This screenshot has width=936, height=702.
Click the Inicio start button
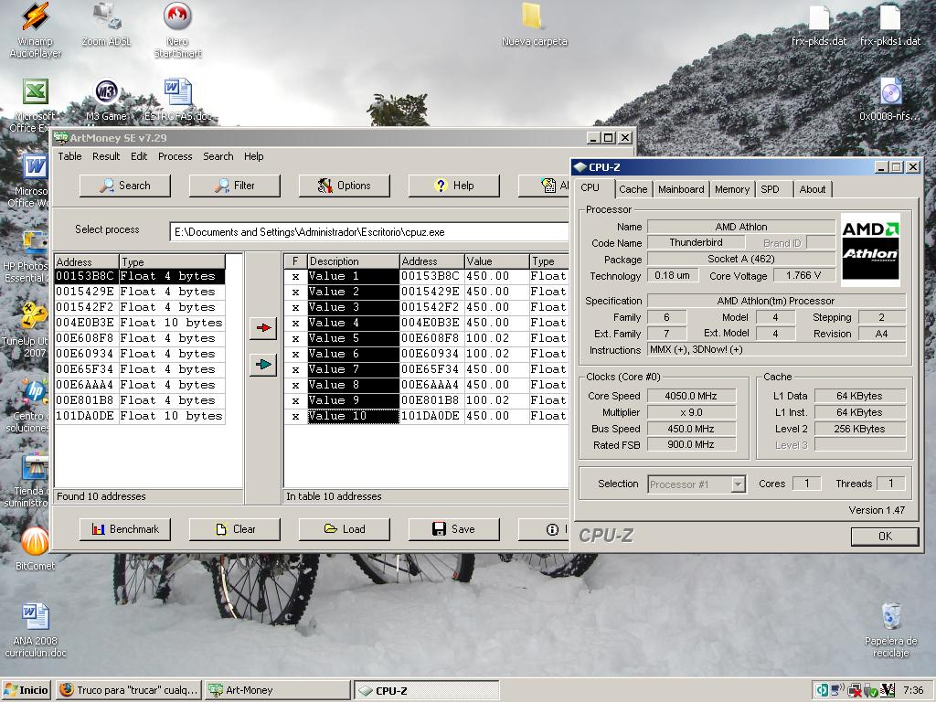coord(27,690)
